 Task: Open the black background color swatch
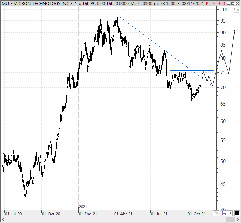[237, 213]
